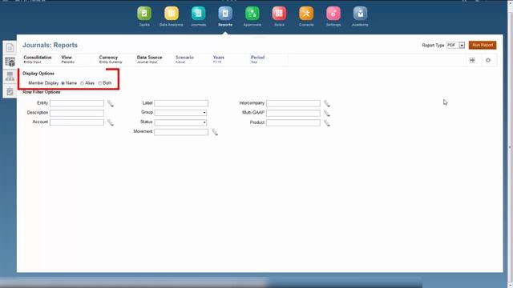Screen dimensions: 513x288
Task: Click into the Movement input field
Action: point(181,131)
